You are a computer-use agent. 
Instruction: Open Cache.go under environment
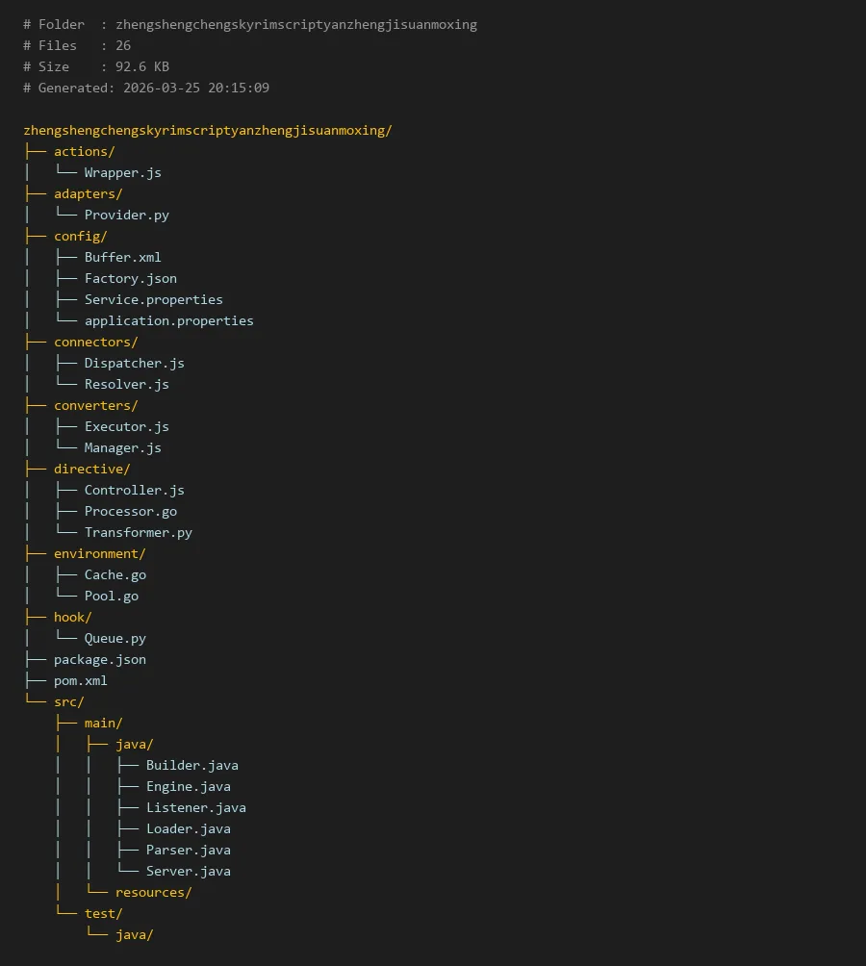point(115,574)
